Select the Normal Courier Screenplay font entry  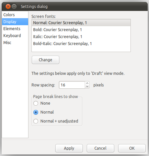click(81, 23)
